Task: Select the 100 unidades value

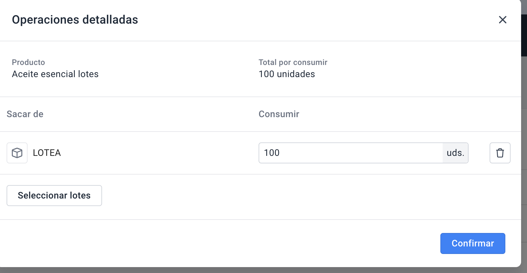Action: pyautogui.click(x=287, y=74)
